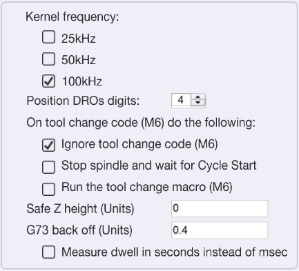Enable Measure dwell in seconds checkbox
299x271 pixels.
pyautogui.click(x=48, y=252)
